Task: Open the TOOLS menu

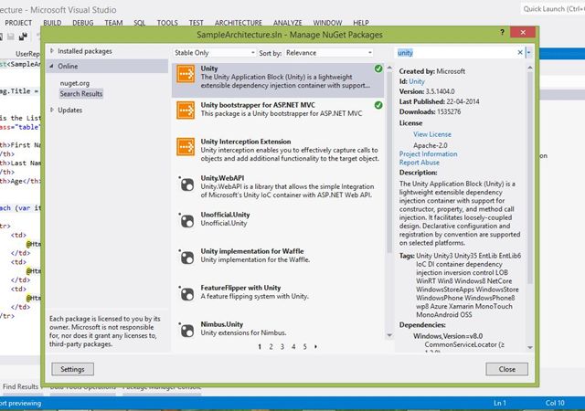Action: [167, 23]
